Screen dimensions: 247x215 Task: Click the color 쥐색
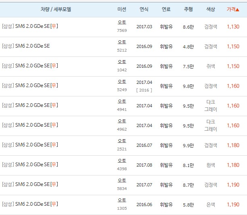pyautogui.click(x=211, y=66)
